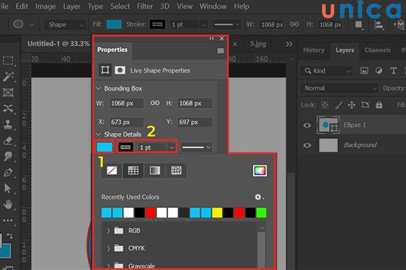Toggle lock transparent pixels
Image resolution: width=406 pixels, height=270 pixels.
[x=325, y=105]
